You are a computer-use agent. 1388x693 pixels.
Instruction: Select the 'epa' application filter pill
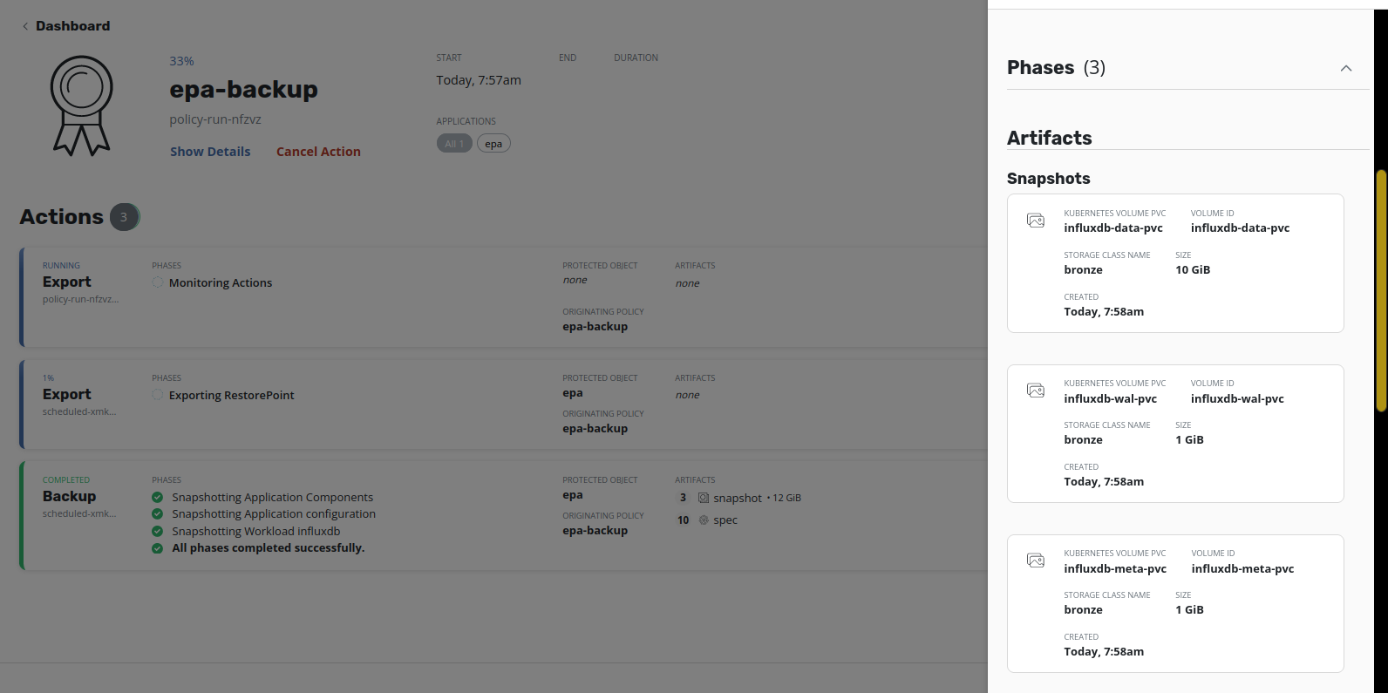(493, 144)
